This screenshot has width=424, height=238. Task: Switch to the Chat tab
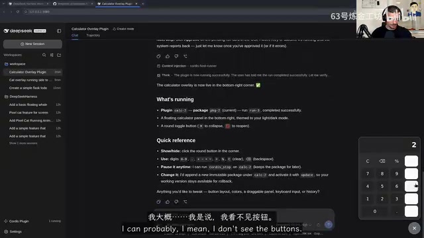[75, 35]
